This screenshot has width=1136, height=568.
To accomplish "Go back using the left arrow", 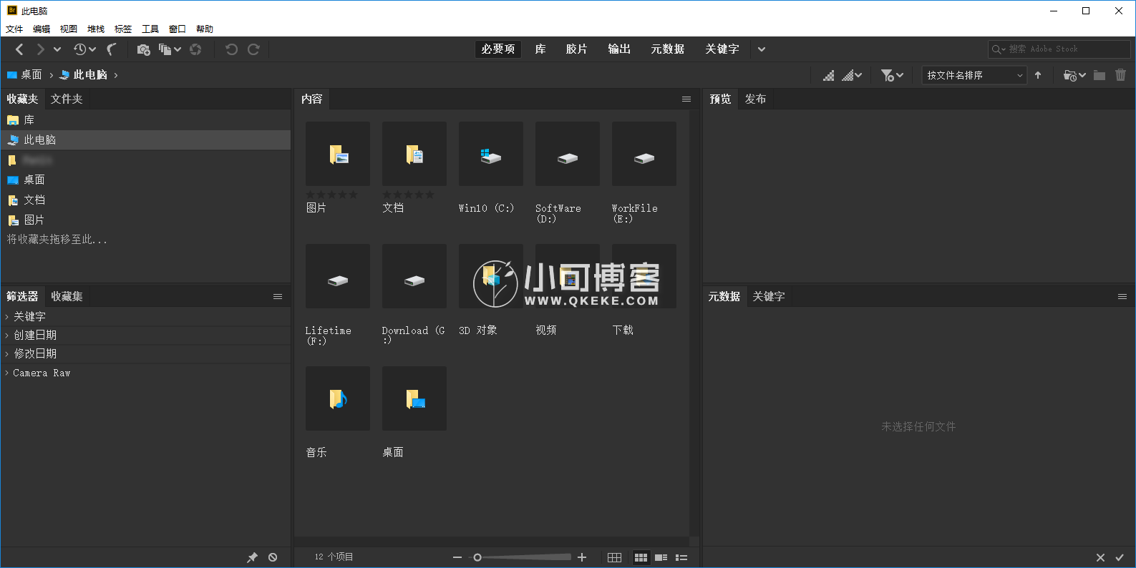I will 19,49.
